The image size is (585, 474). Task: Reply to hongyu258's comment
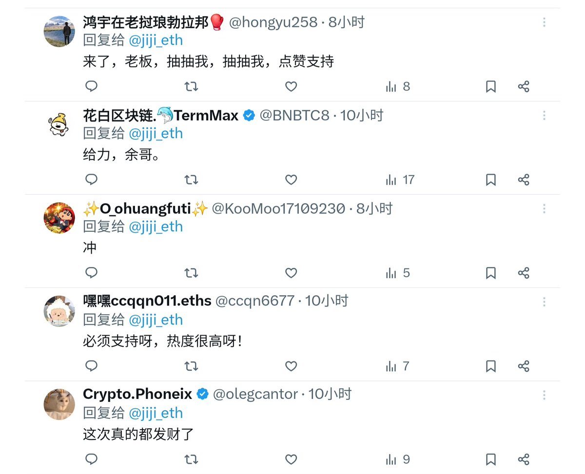pos(91,87)
